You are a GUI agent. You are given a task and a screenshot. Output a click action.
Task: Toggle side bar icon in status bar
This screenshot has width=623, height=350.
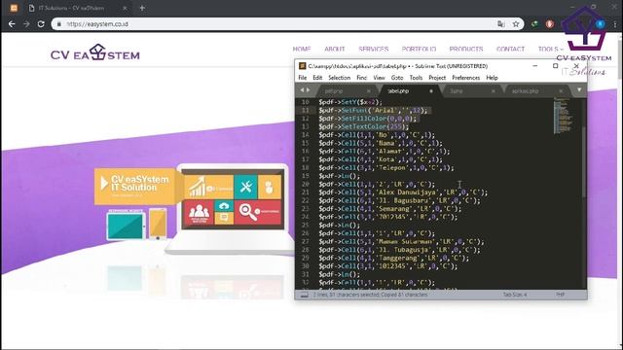click(x=304, y=295)
